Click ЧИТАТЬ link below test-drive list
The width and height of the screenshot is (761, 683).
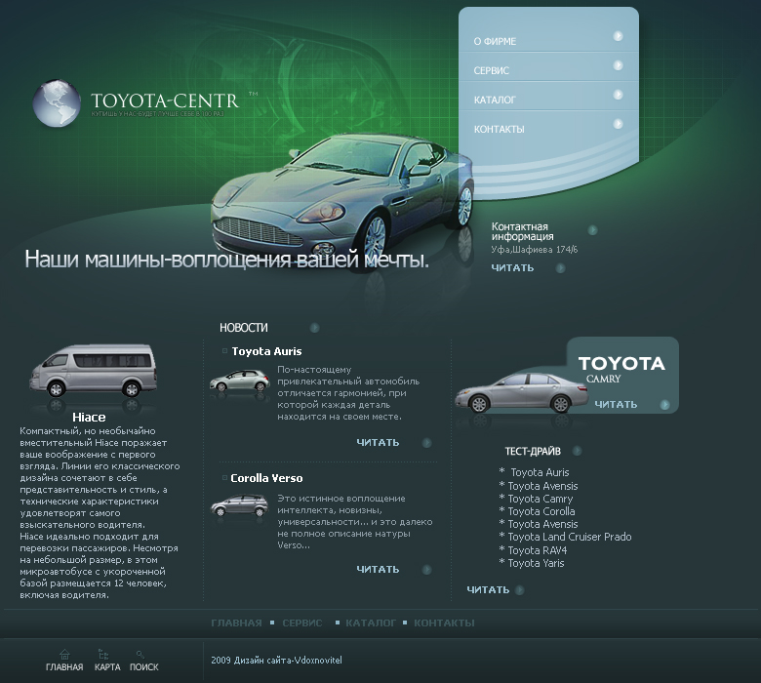488,589
